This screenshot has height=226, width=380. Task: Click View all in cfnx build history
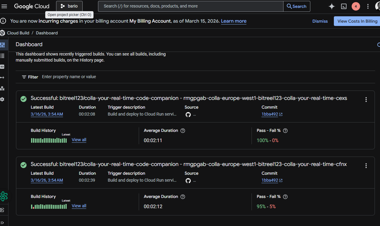[79, 206]
